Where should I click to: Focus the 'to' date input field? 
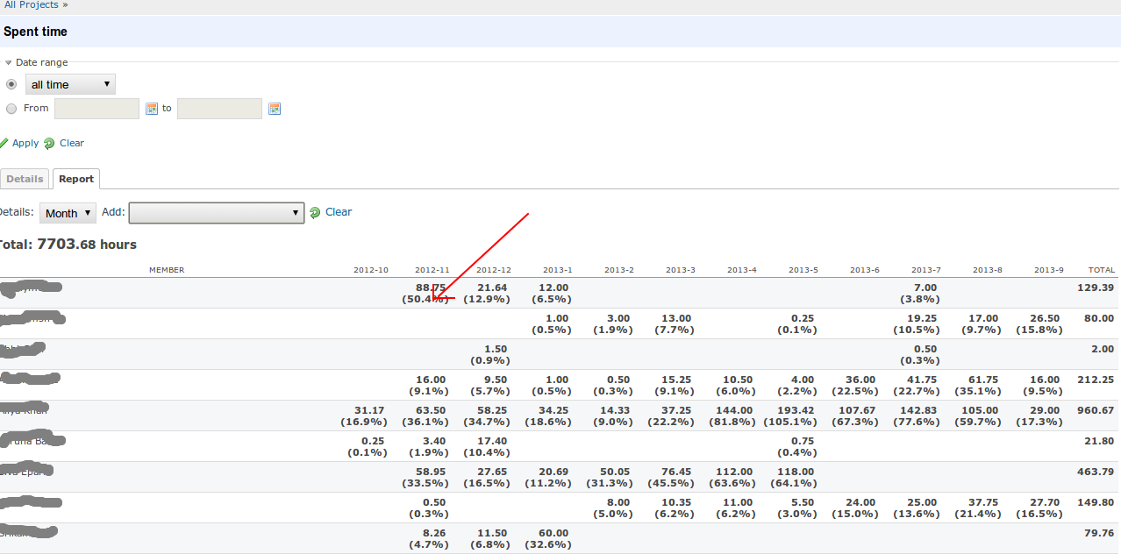219,109
